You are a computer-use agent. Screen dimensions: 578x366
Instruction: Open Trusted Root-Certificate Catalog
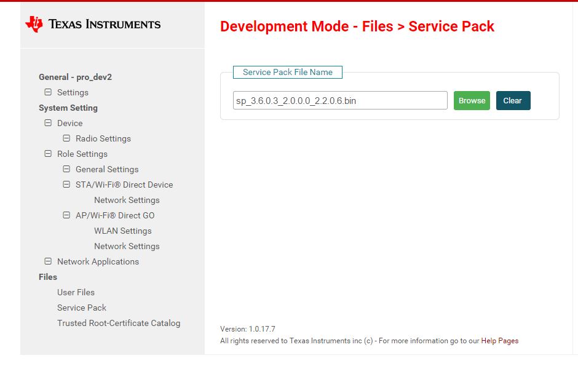point(119,323)
